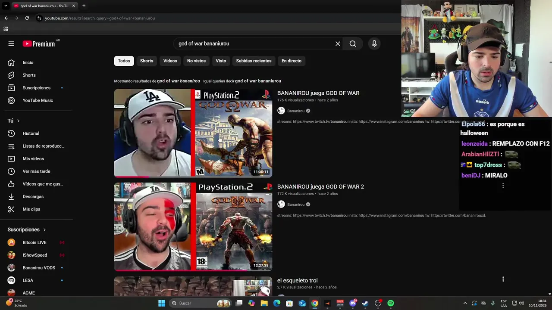Open YouTube Music from the sidebar

pyautogui.click(x=37, y=100)
